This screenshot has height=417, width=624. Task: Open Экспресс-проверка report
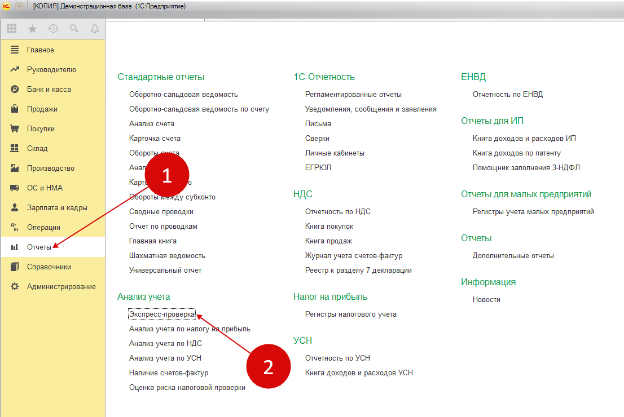(x=161, y=314)
